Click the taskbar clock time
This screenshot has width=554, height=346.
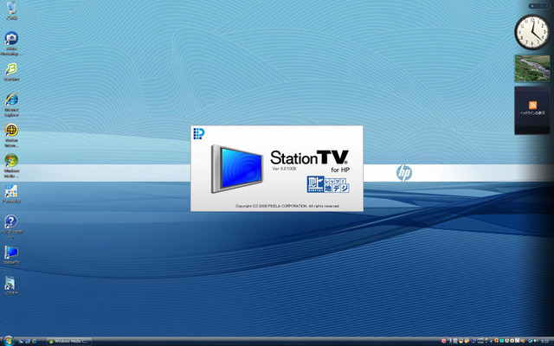544,342
